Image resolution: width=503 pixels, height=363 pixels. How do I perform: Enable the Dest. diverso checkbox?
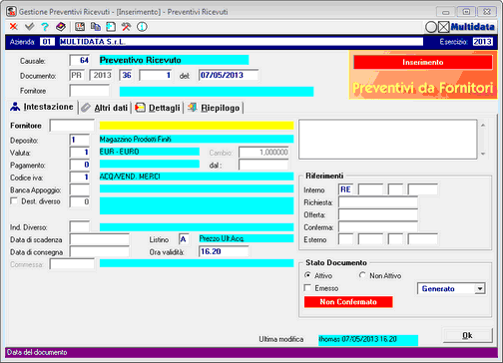pyautogui.click(x=14, y=201)
